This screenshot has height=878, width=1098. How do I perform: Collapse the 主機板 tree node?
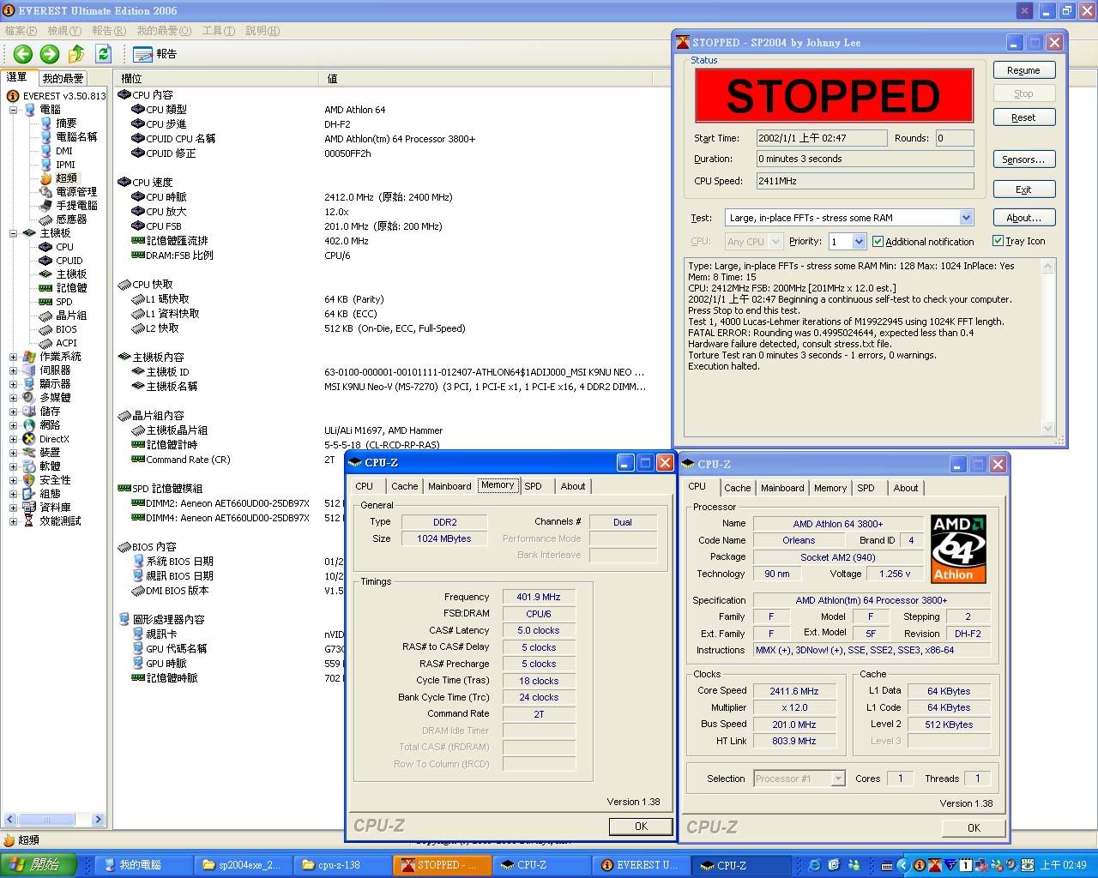(x=13, y=233)
